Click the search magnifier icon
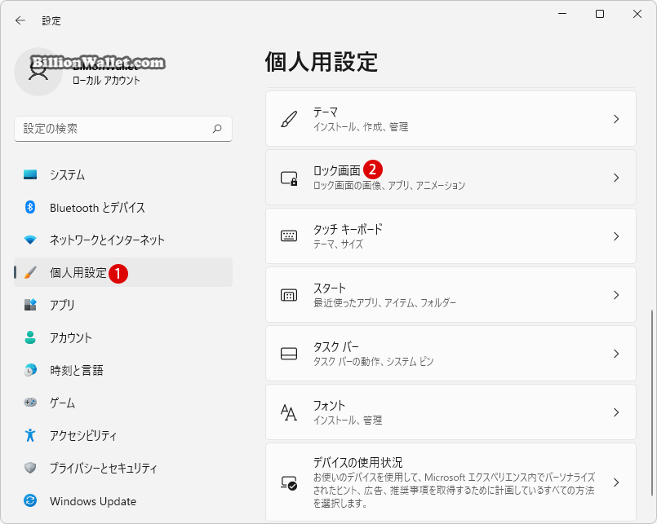Screen dimensions: 657x524 tap(217, 129)
